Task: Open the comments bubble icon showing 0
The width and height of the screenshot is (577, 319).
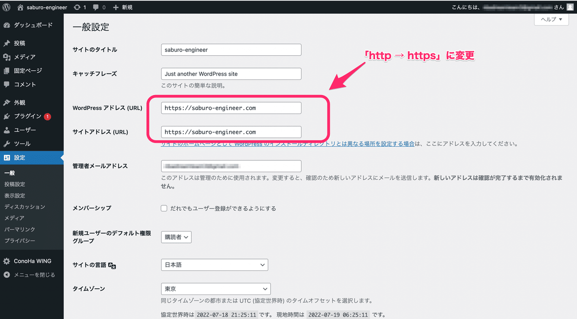Action: (96, 8)
